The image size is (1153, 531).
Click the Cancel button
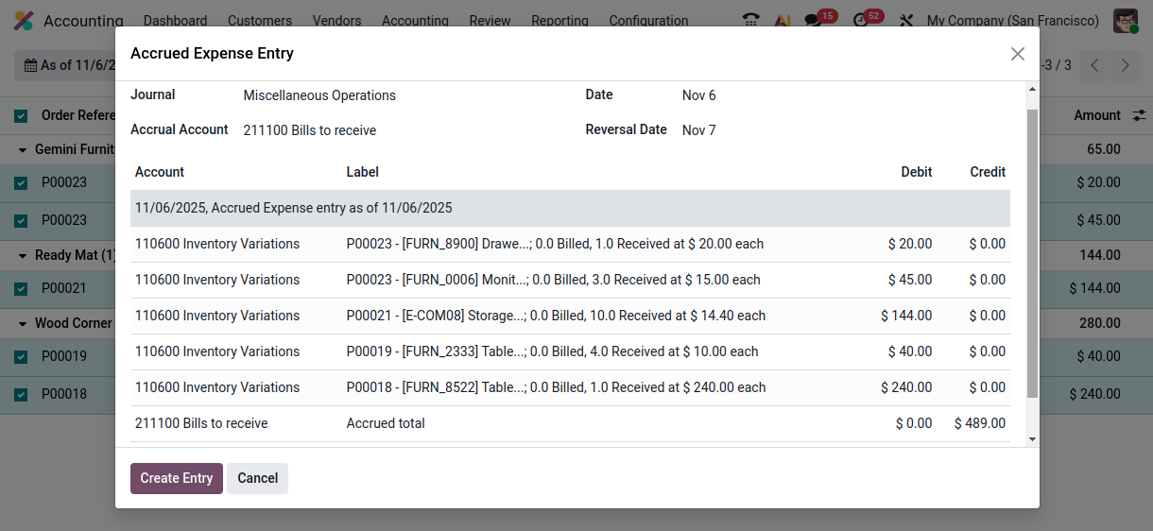(x=257, y=478)
